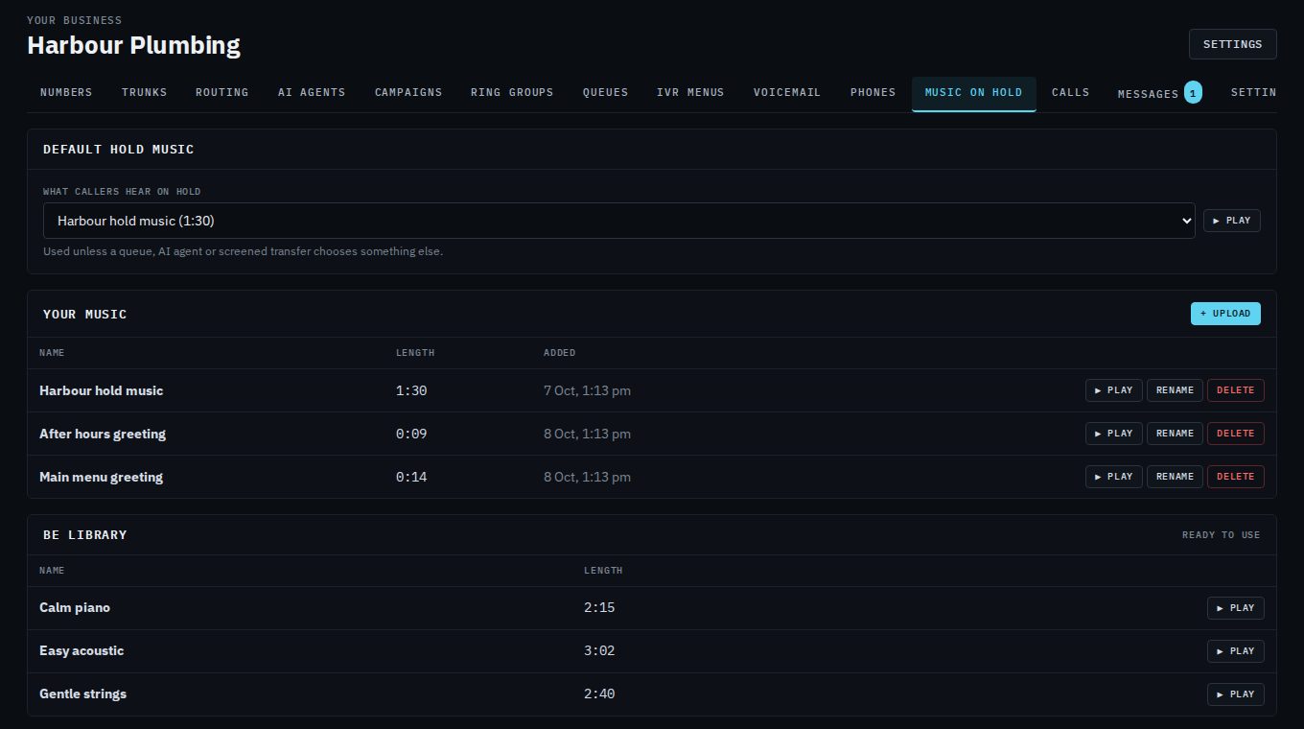Play Gentle strings library track

[x=1235, y=694]
